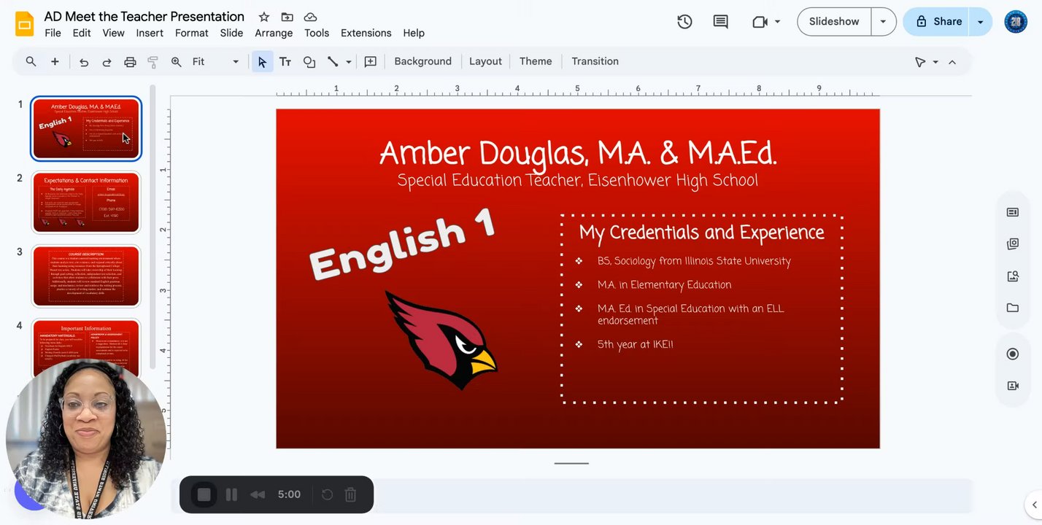Open the Insert menu
This screenshot has width=1042, height=525.
[150, 33]
